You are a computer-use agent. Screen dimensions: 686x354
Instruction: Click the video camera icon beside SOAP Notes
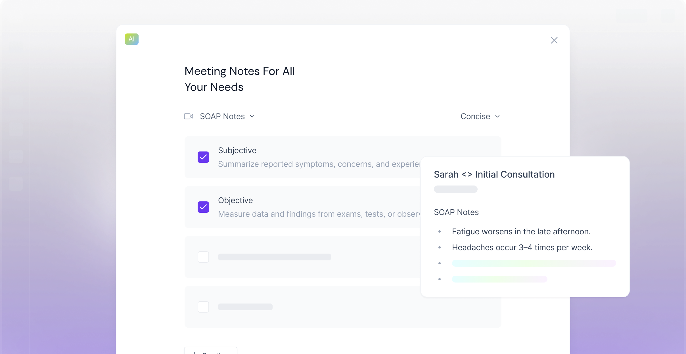189,116
